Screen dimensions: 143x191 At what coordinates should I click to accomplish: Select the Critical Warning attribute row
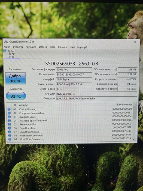point(70,109)
